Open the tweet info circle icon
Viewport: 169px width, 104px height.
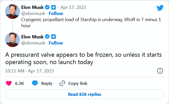(x=160, y=71)
